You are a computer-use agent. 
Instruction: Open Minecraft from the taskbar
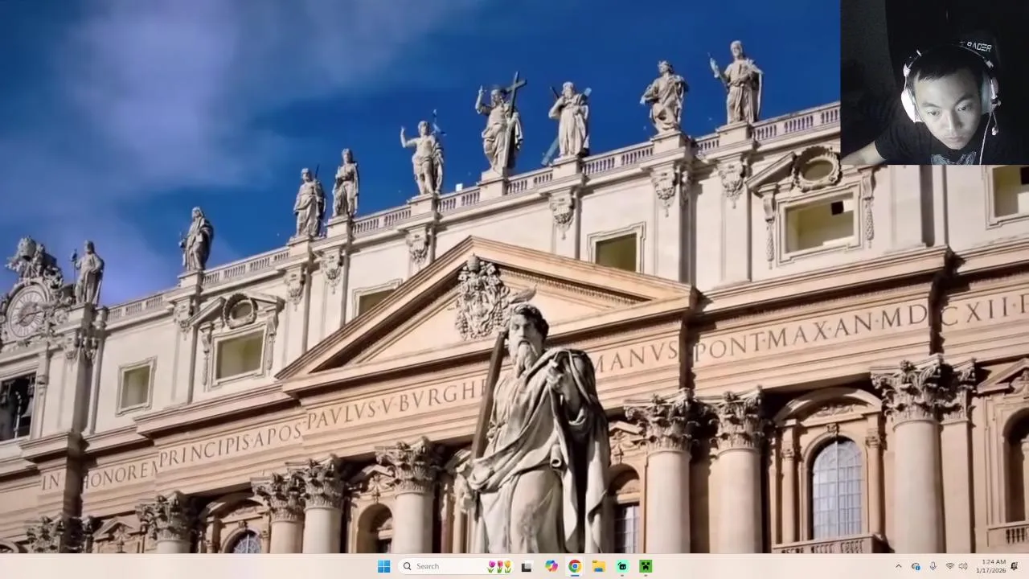click(x=646, y=566)
